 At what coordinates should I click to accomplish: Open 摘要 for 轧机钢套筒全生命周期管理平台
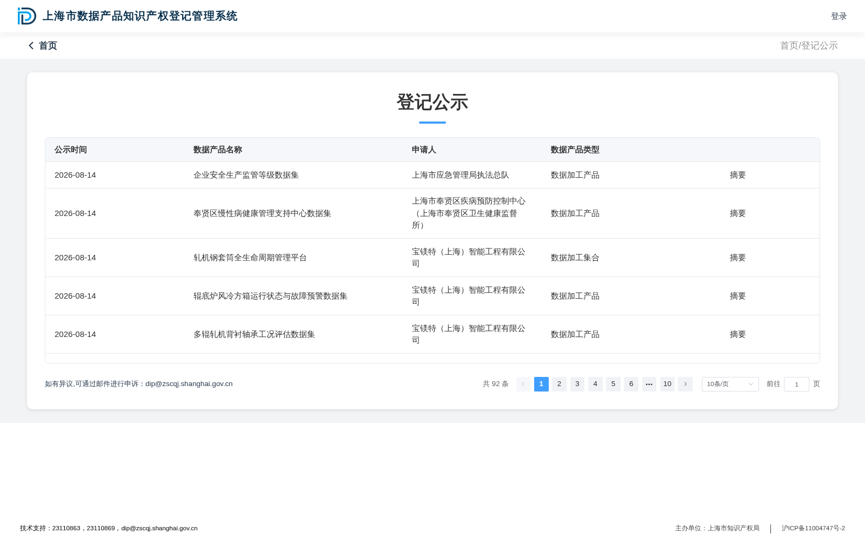point(737,258)
